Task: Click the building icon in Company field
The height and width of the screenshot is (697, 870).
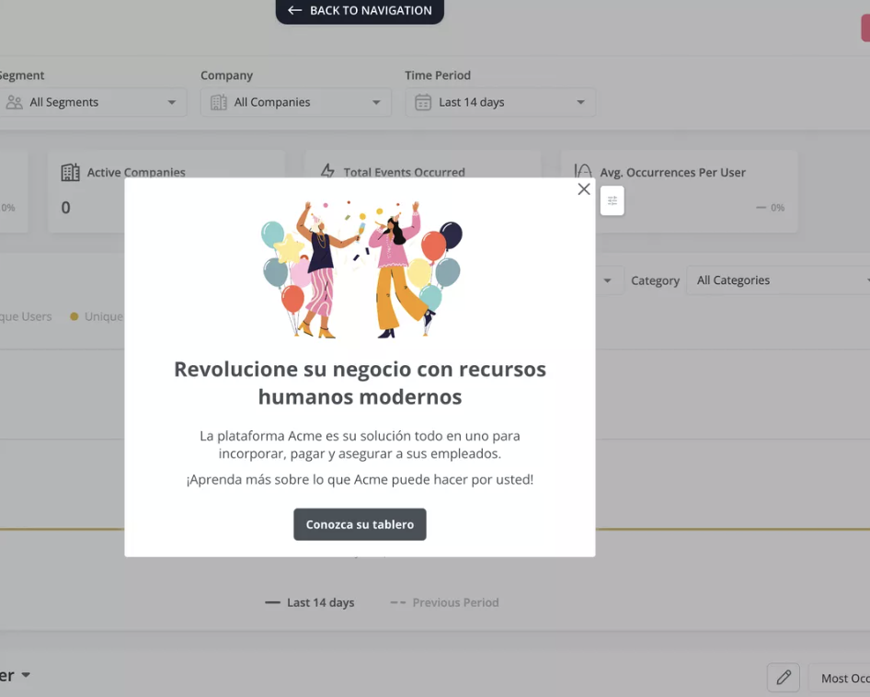Action: [x=219, y=102]
